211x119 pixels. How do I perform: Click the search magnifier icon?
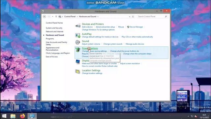(x=166, y=17)
